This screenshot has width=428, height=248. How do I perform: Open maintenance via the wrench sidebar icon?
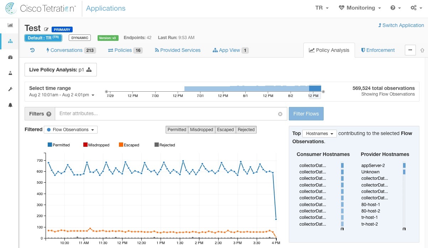10,89
